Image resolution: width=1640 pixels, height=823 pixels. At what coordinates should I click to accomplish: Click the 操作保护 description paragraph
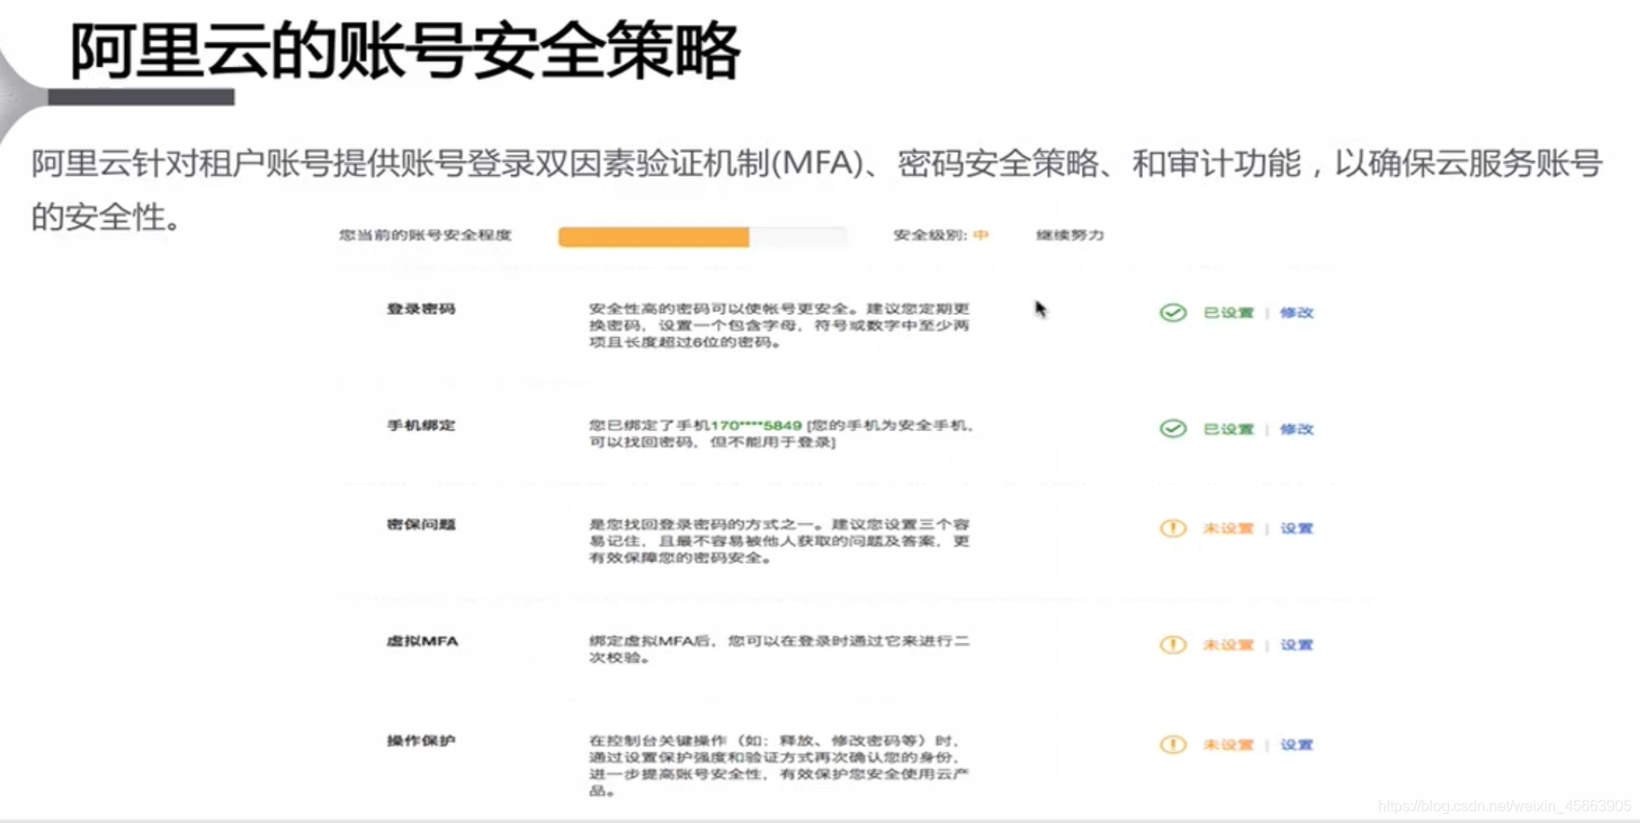coord(779,766)
